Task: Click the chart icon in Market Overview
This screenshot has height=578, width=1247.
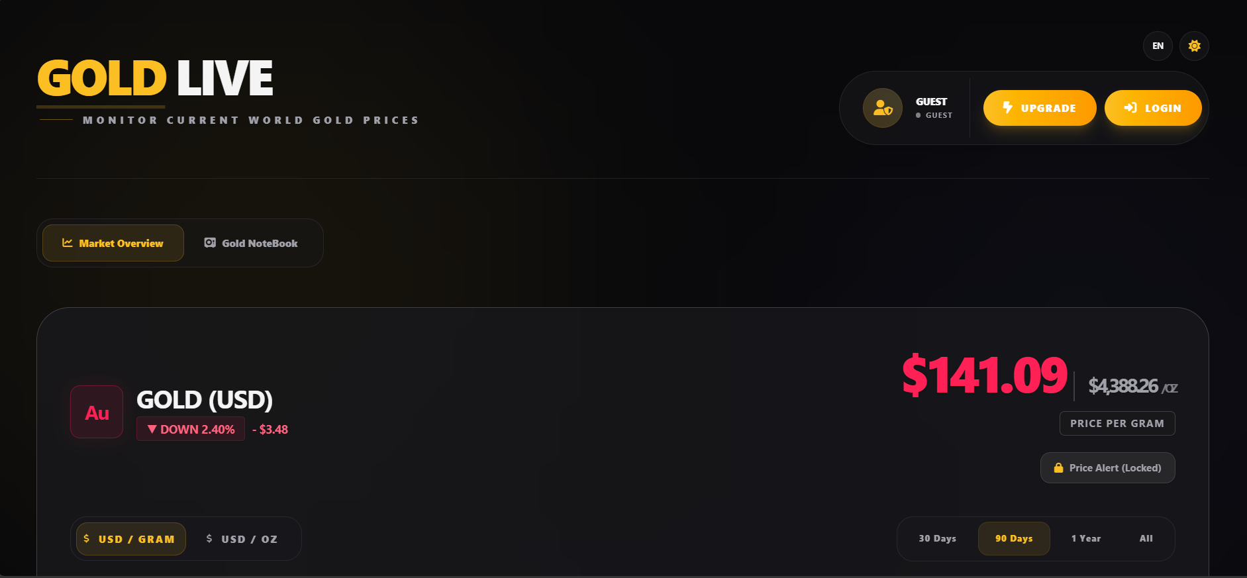Action: click(68, 243)
